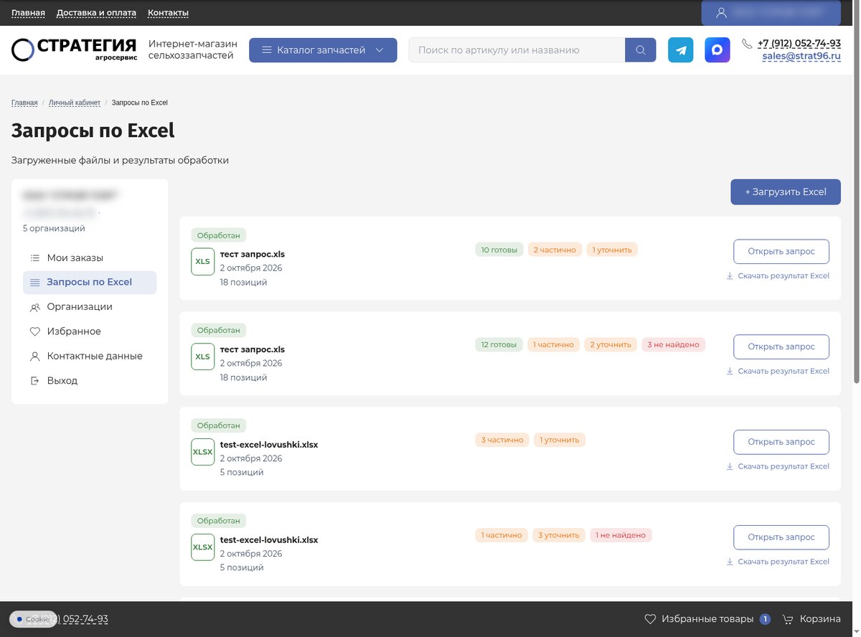Click the Cookie notice button

[33, 619]
